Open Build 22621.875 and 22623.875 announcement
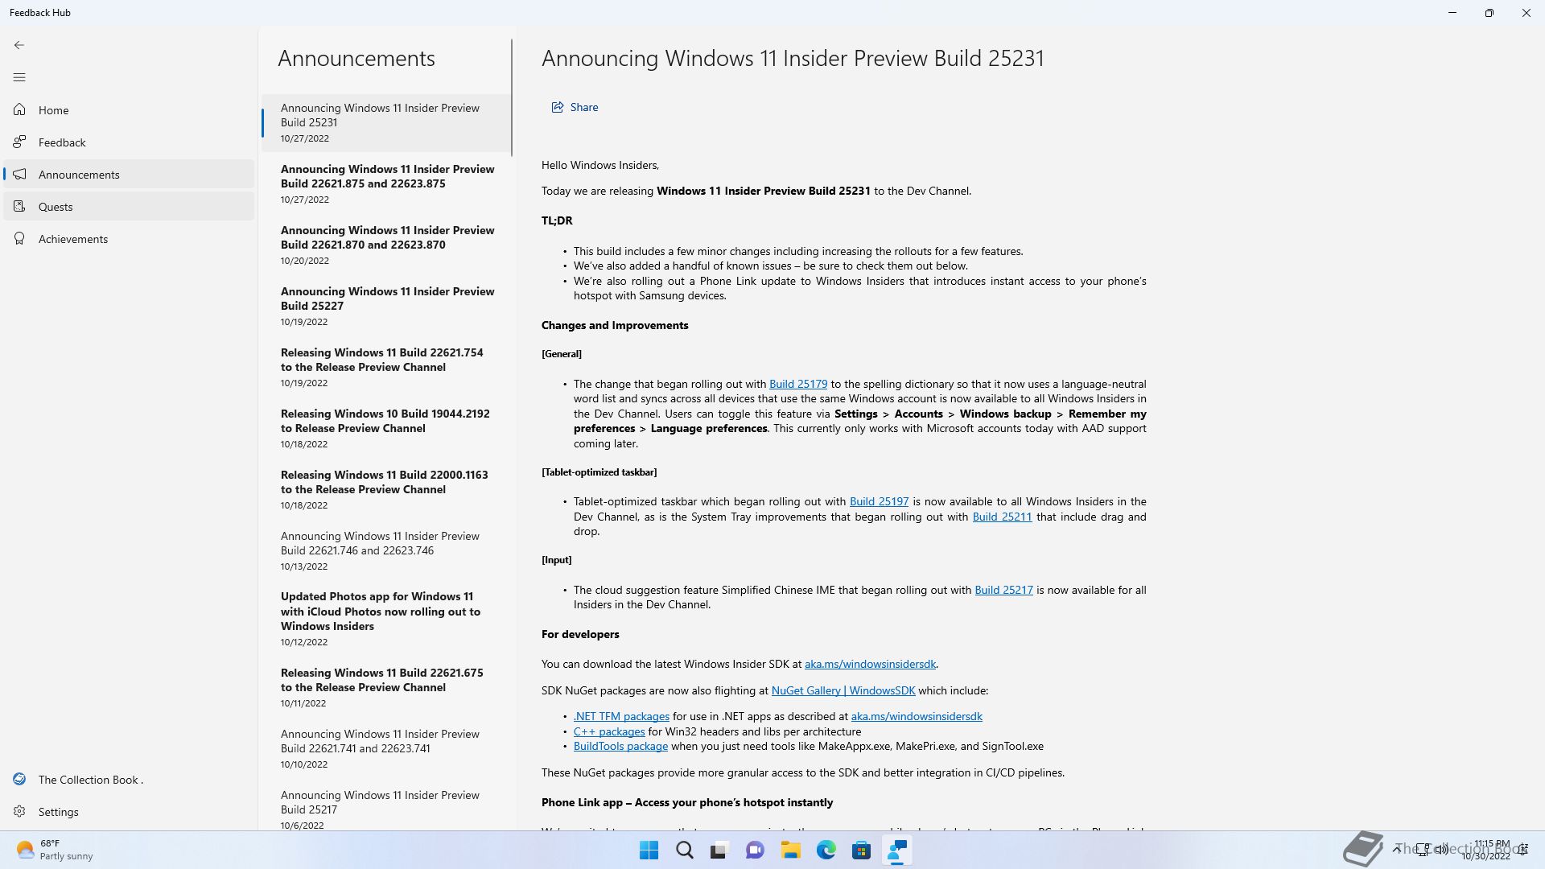Image resolution: width=1545 pixels, height=869 pixels. coord(386,183)
